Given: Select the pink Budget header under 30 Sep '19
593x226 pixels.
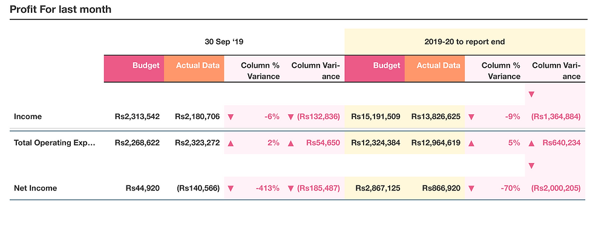Looking at the screenshot, I should click(134, 68).
